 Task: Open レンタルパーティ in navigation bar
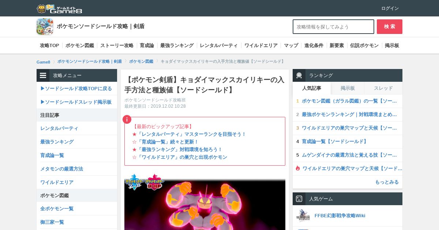[x=219, y=46]
